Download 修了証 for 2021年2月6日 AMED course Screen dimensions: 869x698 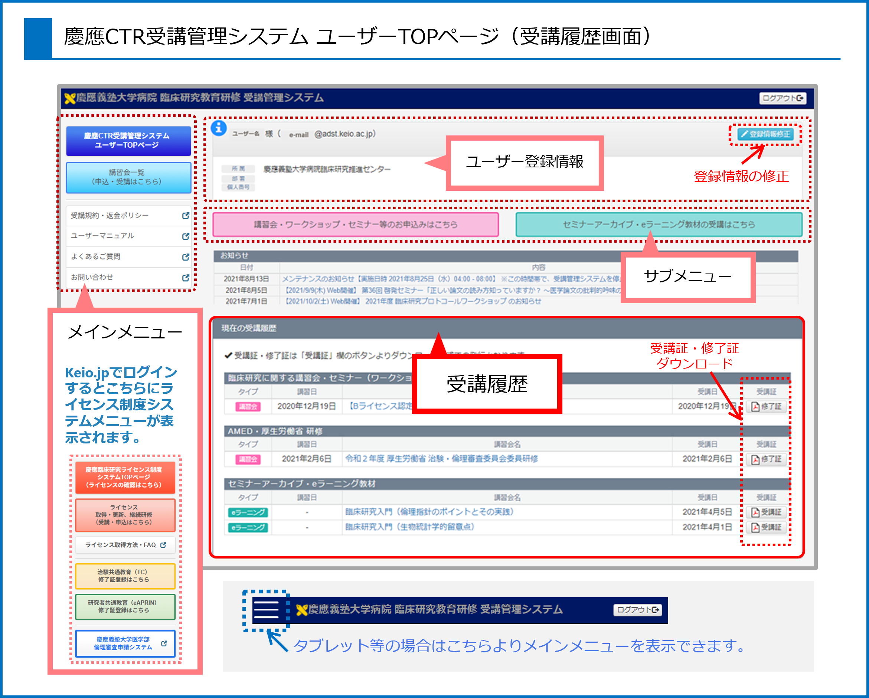click(766, 459)
